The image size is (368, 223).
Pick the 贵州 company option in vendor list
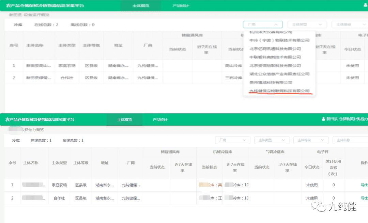click(x=271, y=82)
